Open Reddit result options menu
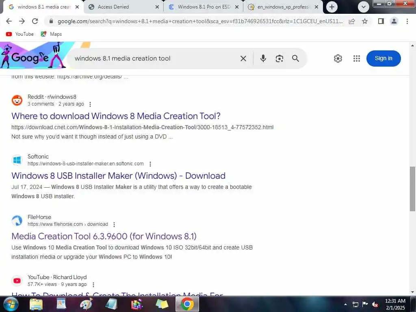416x312 pixels. pos(90,104)
